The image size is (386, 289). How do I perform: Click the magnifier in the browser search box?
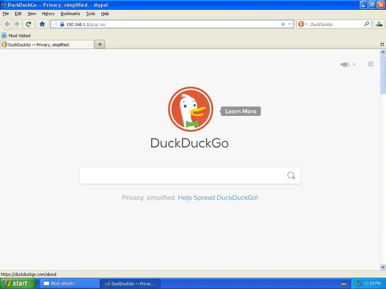click(366, 24)
